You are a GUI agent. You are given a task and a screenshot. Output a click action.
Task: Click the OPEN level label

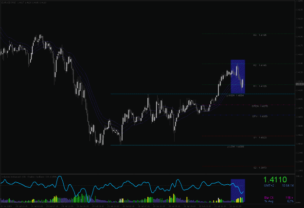point(260,106)
